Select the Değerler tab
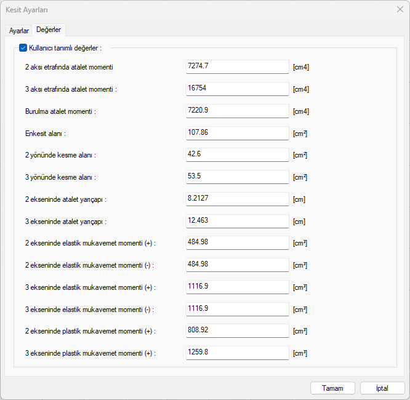The height and width of the screenshot is (400, 410). [x=49, y=30]
